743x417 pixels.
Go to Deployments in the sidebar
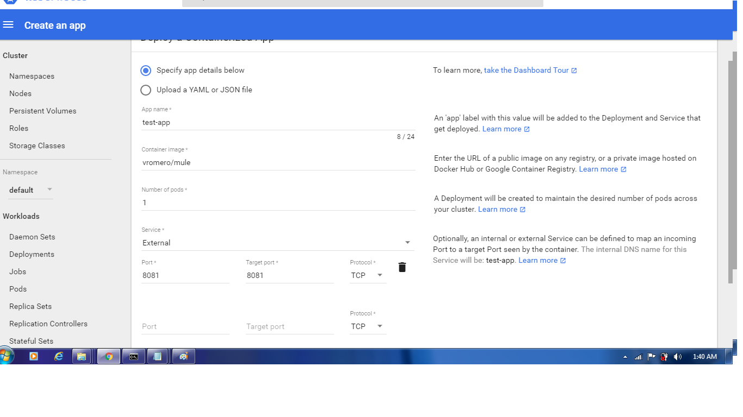coord(32,254)
